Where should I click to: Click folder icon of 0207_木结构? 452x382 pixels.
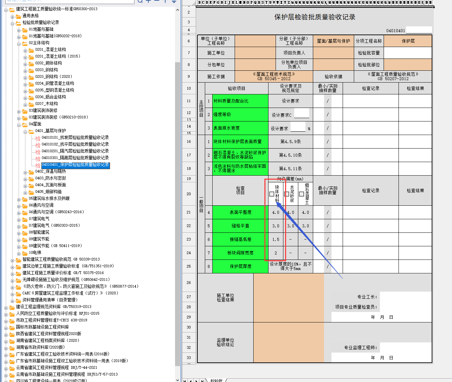pos(31,104)
